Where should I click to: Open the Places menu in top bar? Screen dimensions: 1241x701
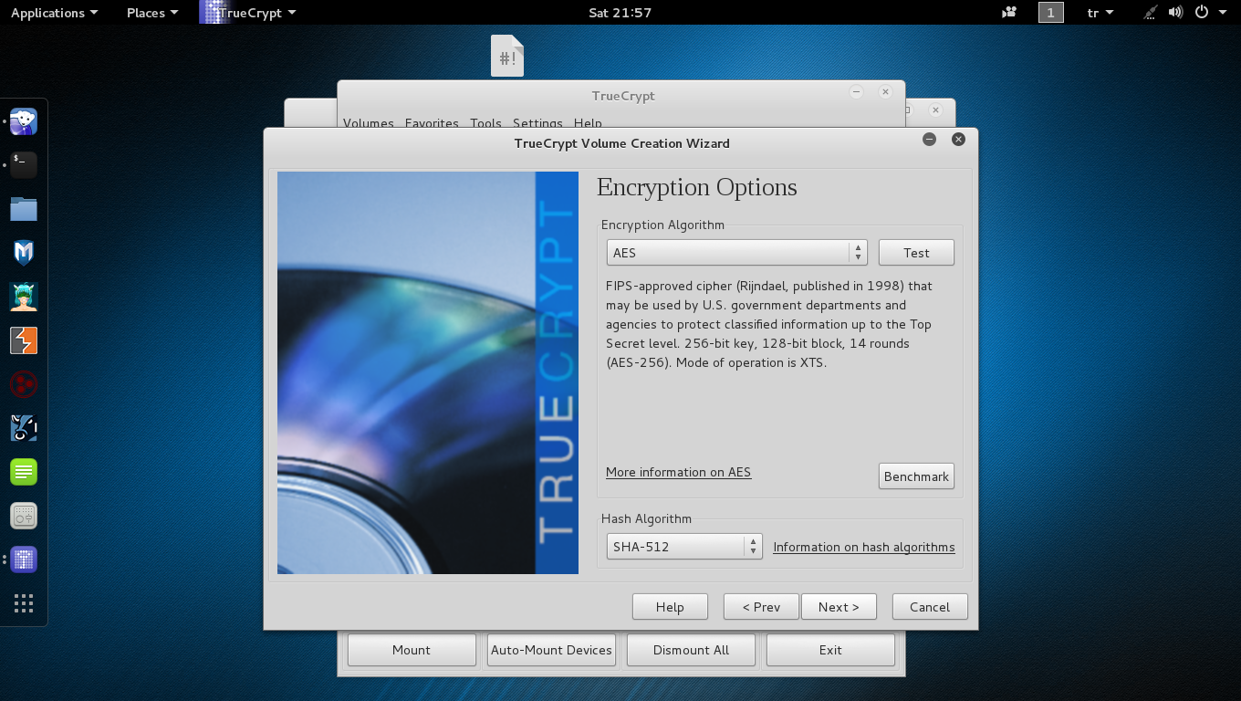(x=152, y=13)
